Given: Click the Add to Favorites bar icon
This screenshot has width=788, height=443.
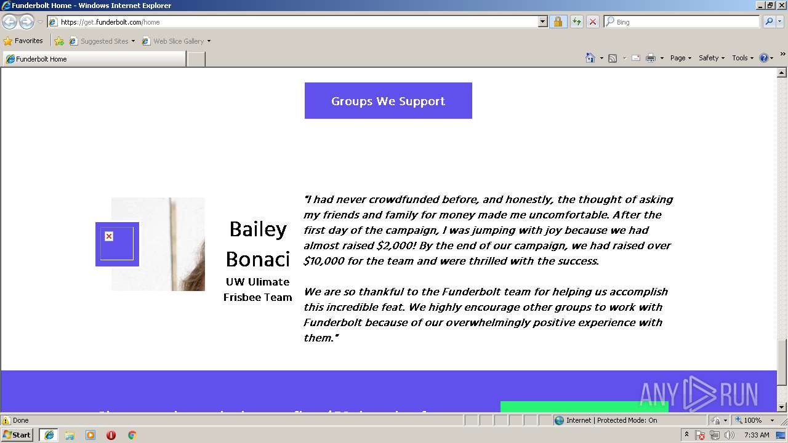Looking at the screenshot, I should pyautogui.click(x=59, y=41).
